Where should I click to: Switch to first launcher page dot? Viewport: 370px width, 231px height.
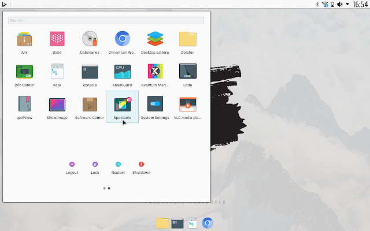104,188
